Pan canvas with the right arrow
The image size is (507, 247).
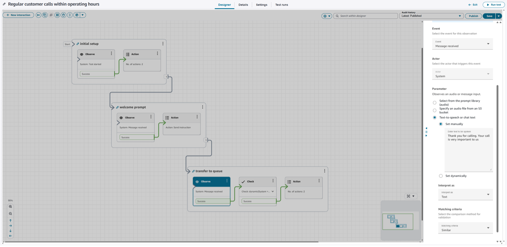pyautogui.click(x=10, y=226)
